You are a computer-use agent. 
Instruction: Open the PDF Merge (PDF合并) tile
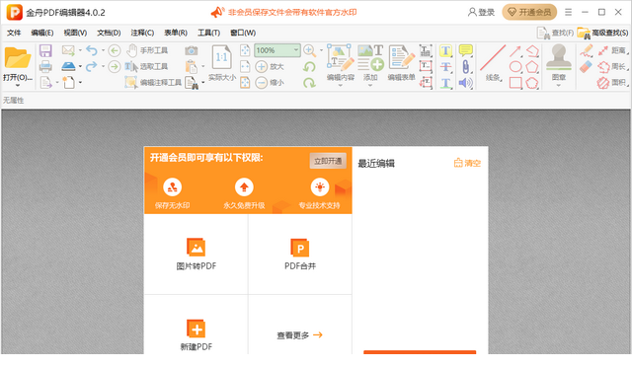point(300,255)
